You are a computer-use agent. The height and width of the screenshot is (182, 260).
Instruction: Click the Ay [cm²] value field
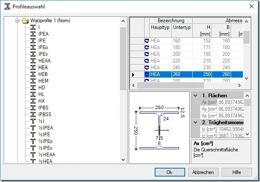point(231,109)
